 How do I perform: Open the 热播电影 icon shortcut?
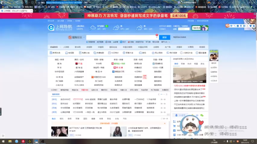coord(99,53)
